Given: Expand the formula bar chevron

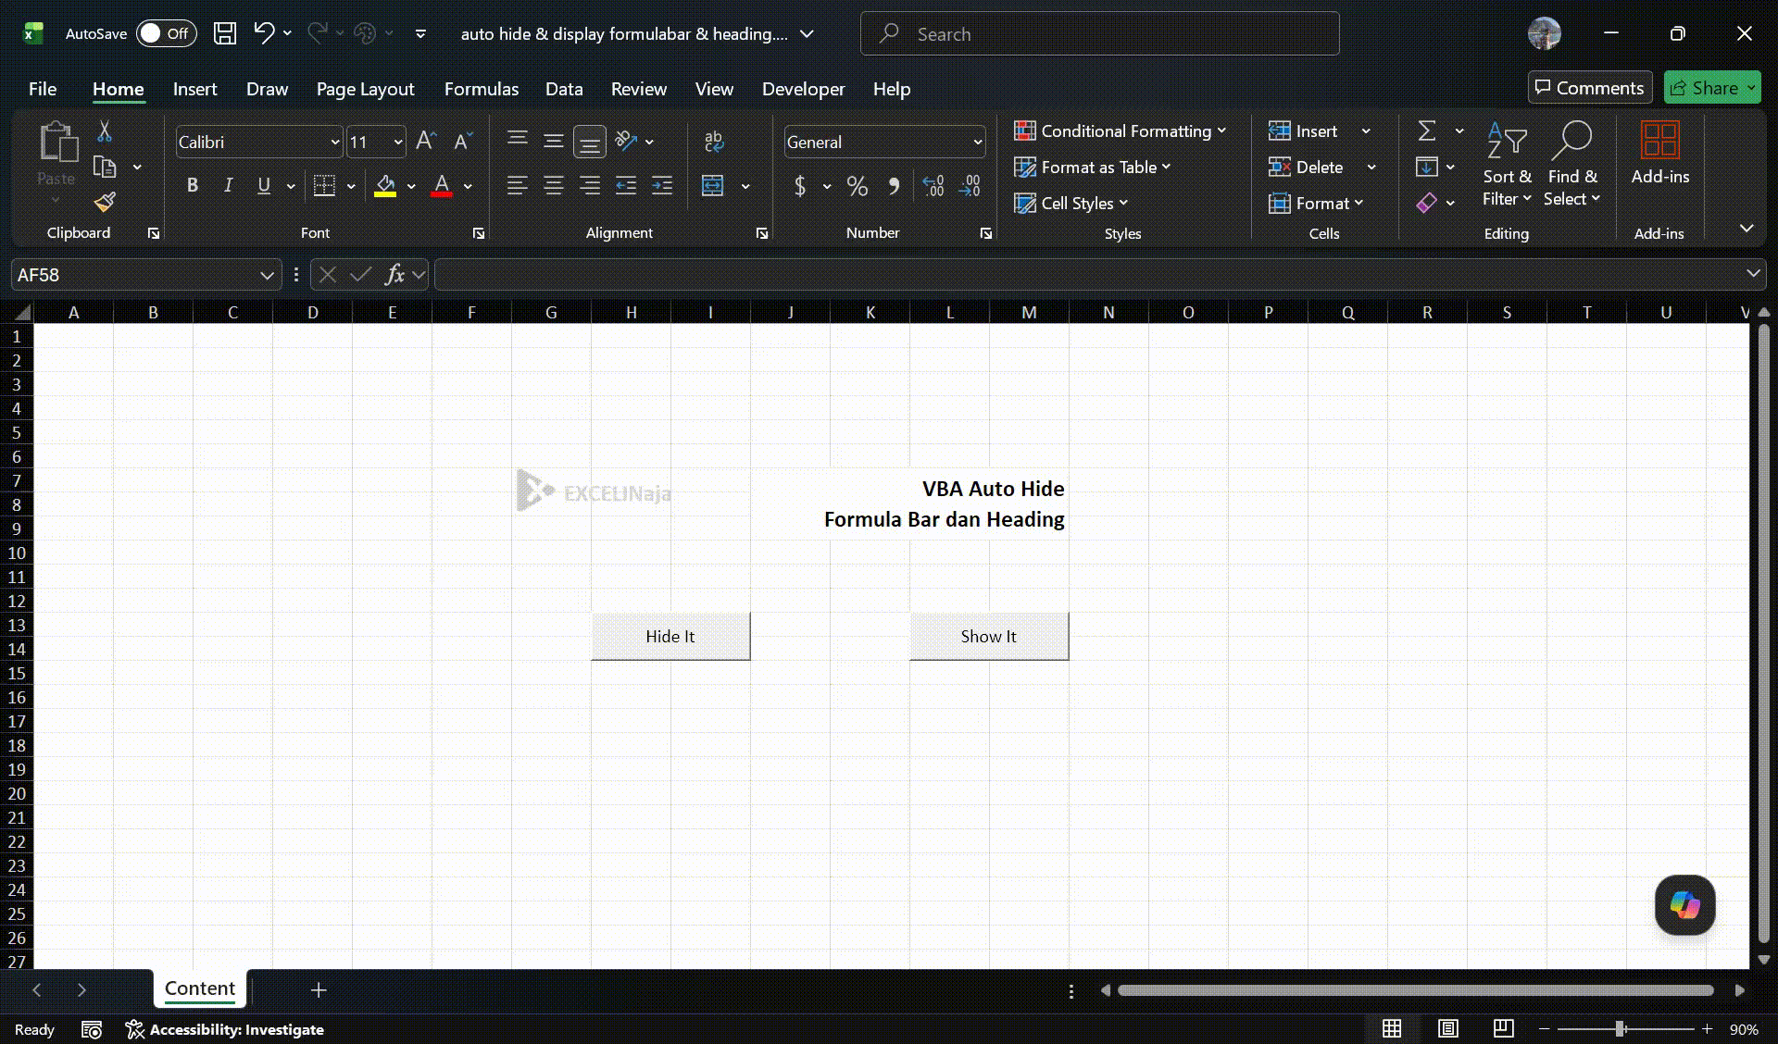Looking at the screenshot, I should [x=1752, y=273].
